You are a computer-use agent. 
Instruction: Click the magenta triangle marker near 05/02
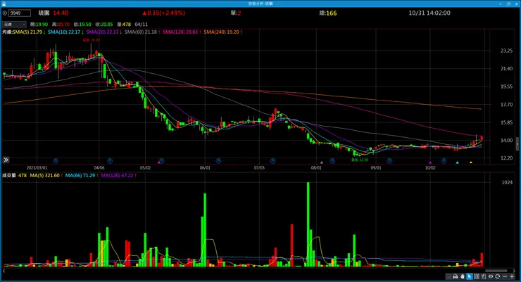click(x=159, y=162)
